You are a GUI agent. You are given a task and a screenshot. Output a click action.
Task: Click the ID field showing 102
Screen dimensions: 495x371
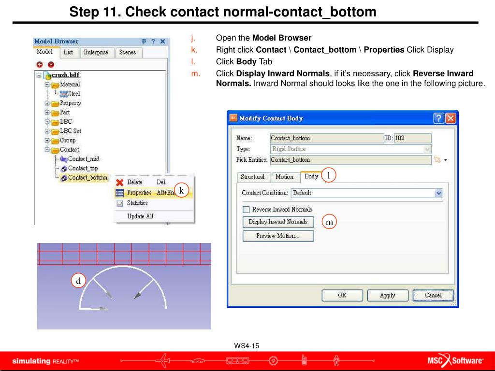(413, 138)
